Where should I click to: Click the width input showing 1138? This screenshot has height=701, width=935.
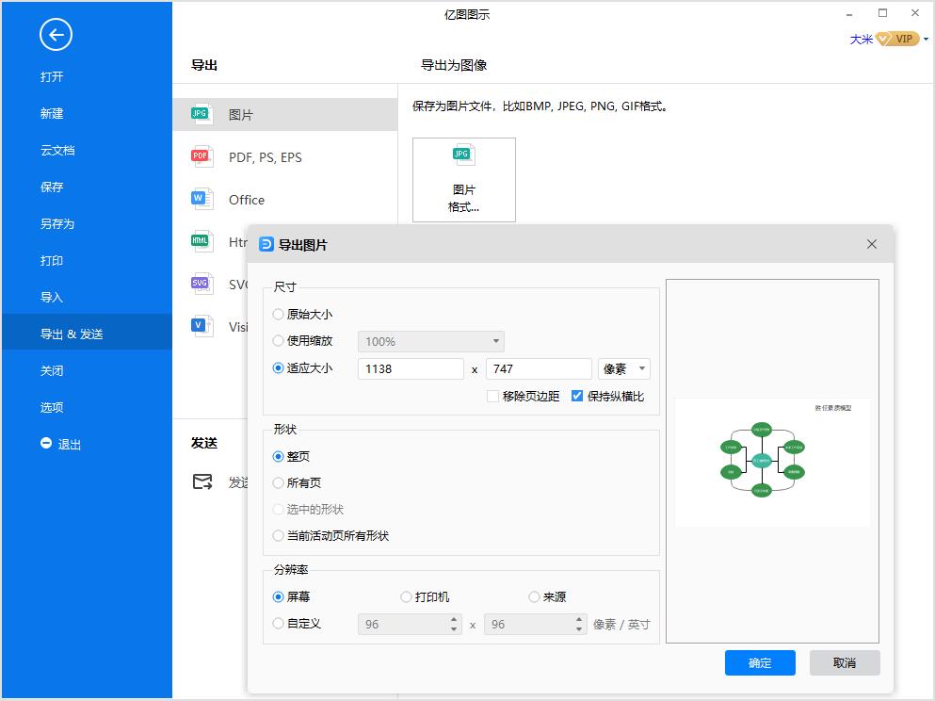point(410,368)
